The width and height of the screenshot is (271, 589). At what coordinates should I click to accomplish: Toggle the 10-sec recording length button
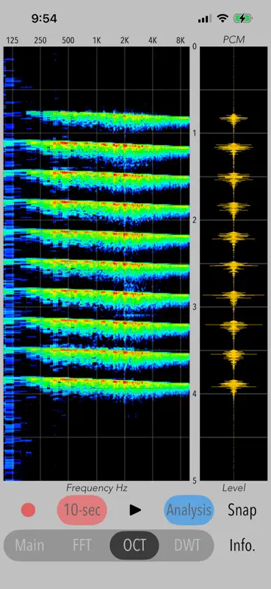click(82, 509)
